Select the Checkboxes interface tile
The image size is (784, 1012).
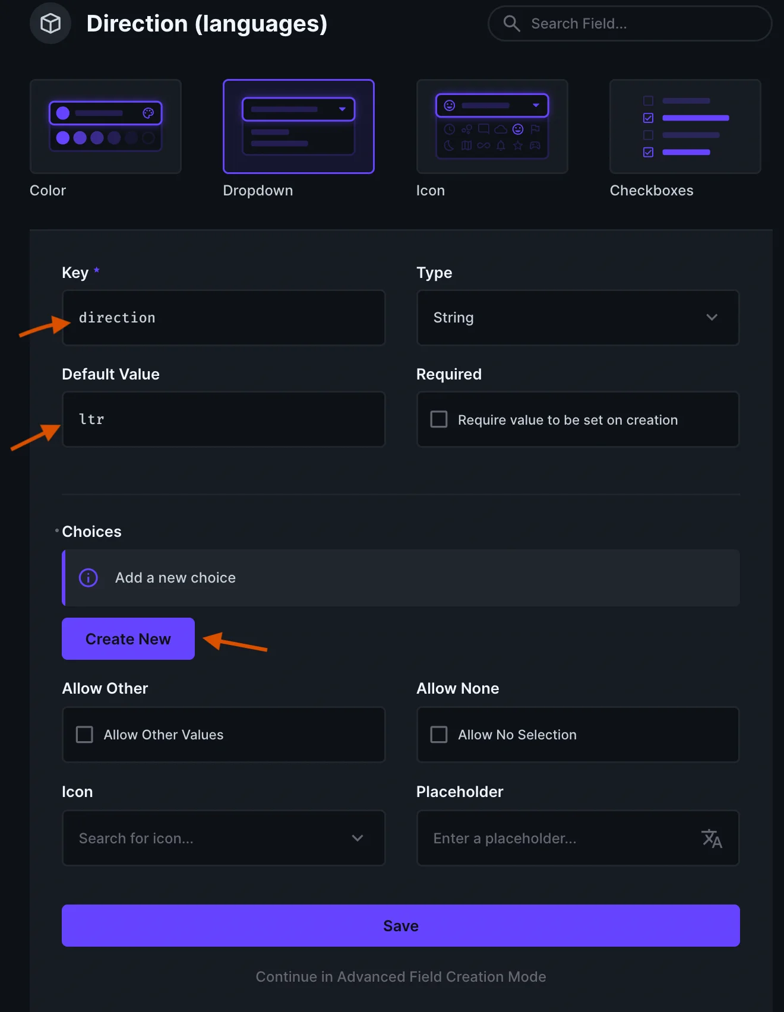[x=685, y=126]
